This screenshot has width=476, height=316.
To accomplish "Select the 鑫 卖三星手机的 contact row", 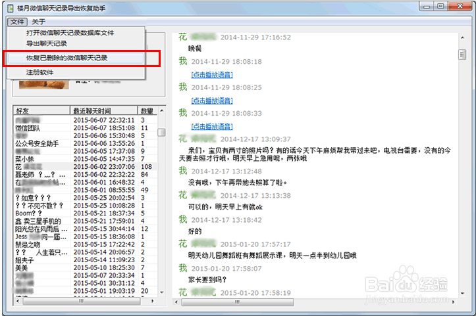I will 86,221.
